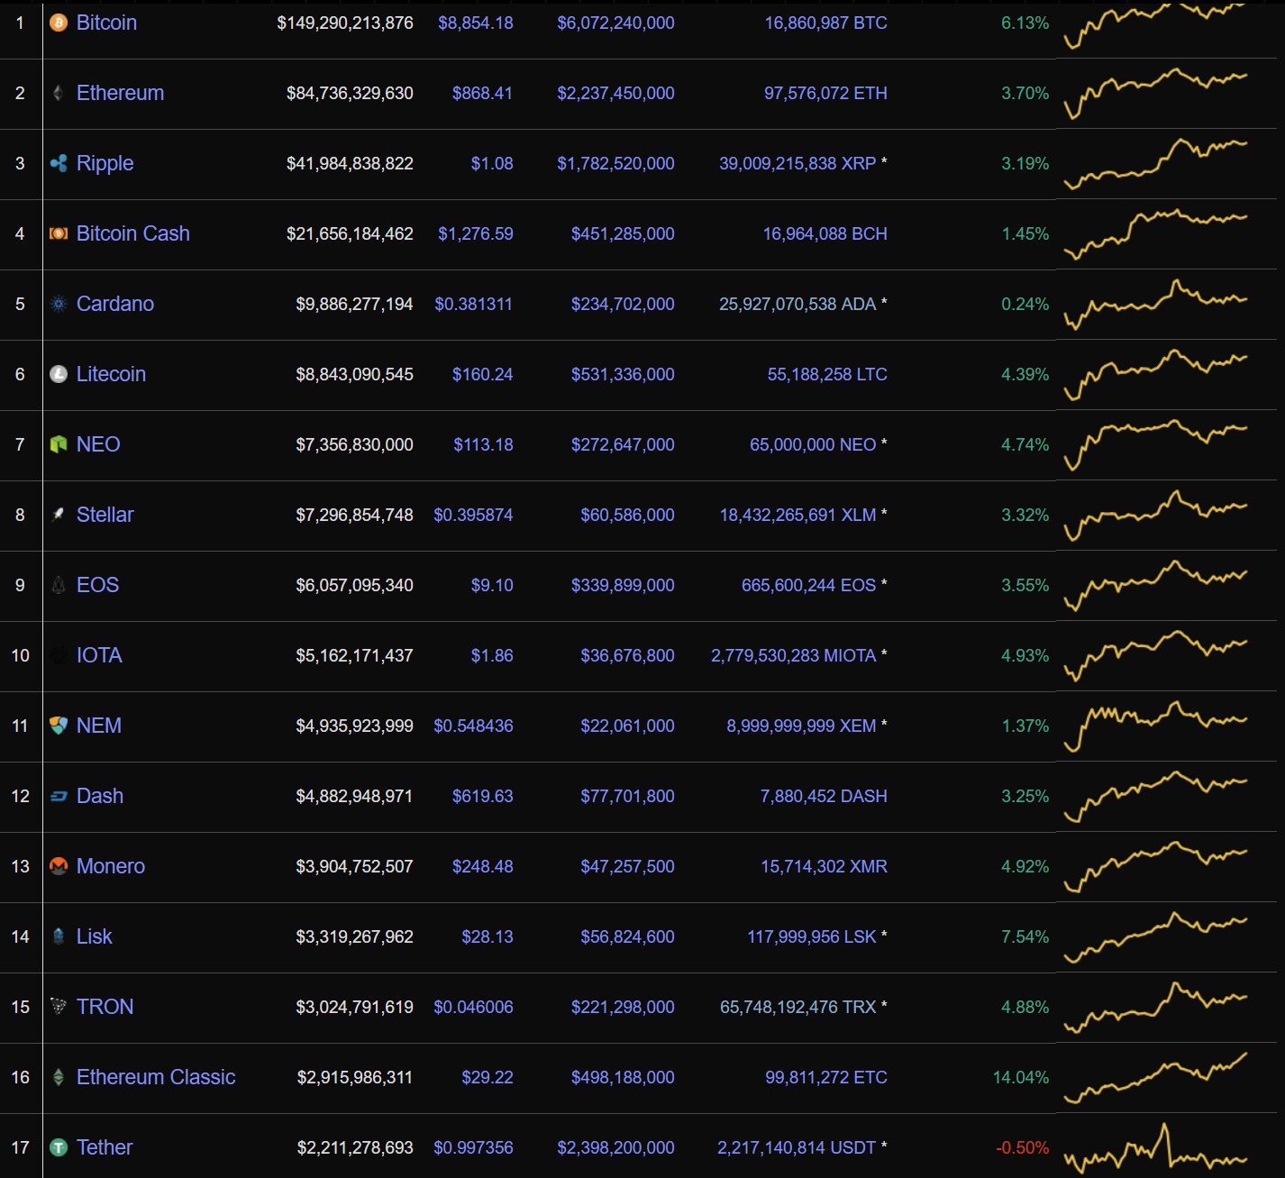Screen dimensions: 1285x1178
Task: Open the Cardano name link
Action: click(x=115, y=304)
